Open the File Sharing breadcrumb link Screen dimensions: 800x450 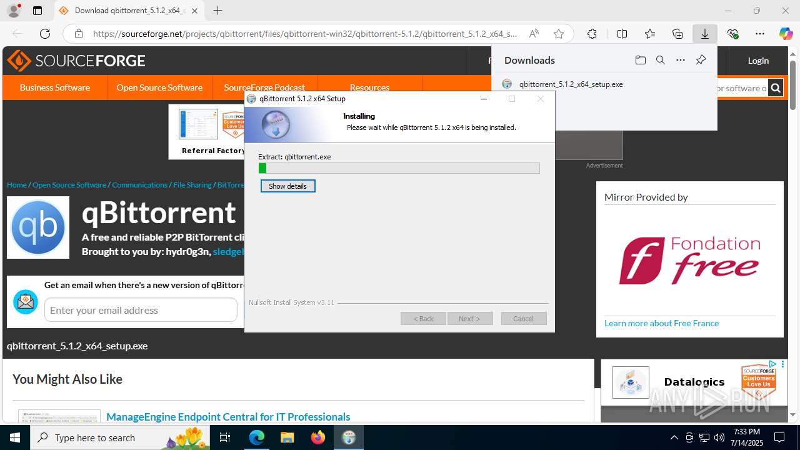(192, 185)
